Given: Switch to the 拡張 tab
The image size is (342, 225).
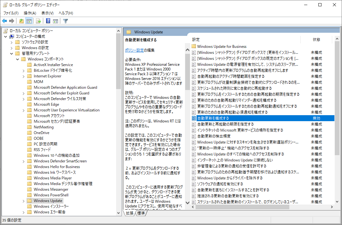Looking at the screenshot, I should (x=130, y=213).
